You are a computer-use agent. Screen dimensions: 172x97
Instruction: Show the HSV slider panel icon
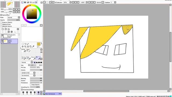28,2
